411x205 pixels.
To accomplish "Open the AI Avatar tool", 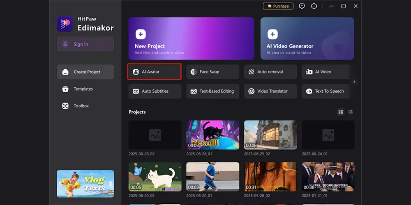I will point(154,72).
